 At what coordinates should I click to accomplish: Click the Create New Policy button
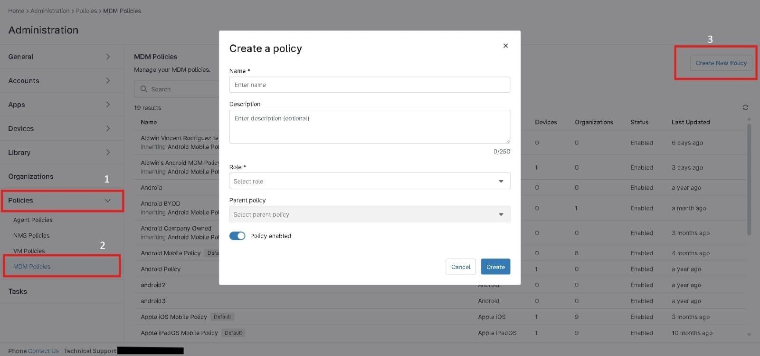(x=721, y=63)
